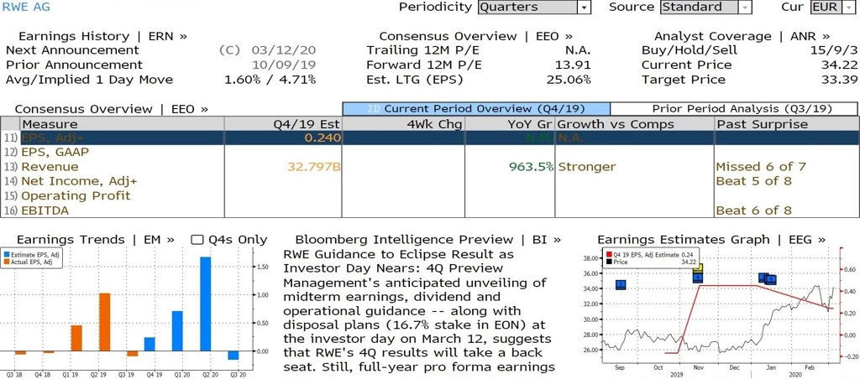This screenshot has width=860, height=379.
Task: Open the Earnings Estimates Graph EEG link
Action: (711, 240)
